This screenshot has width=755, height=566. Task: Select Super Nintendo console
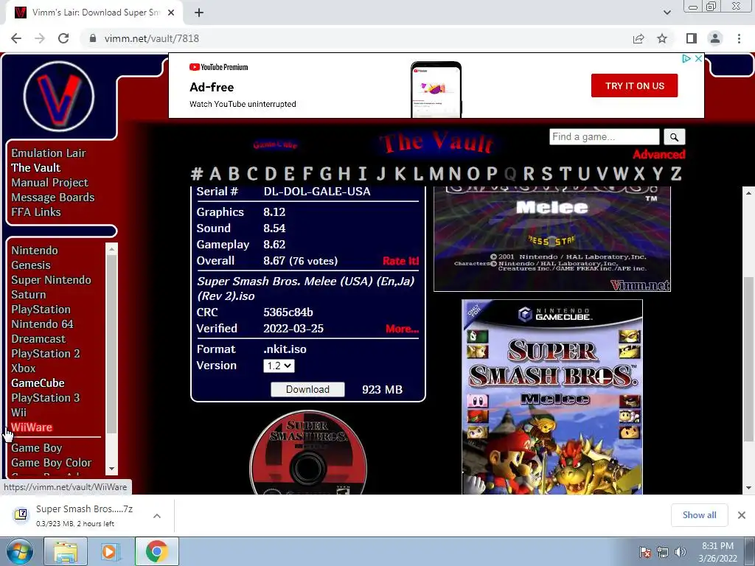click(51, 280)
